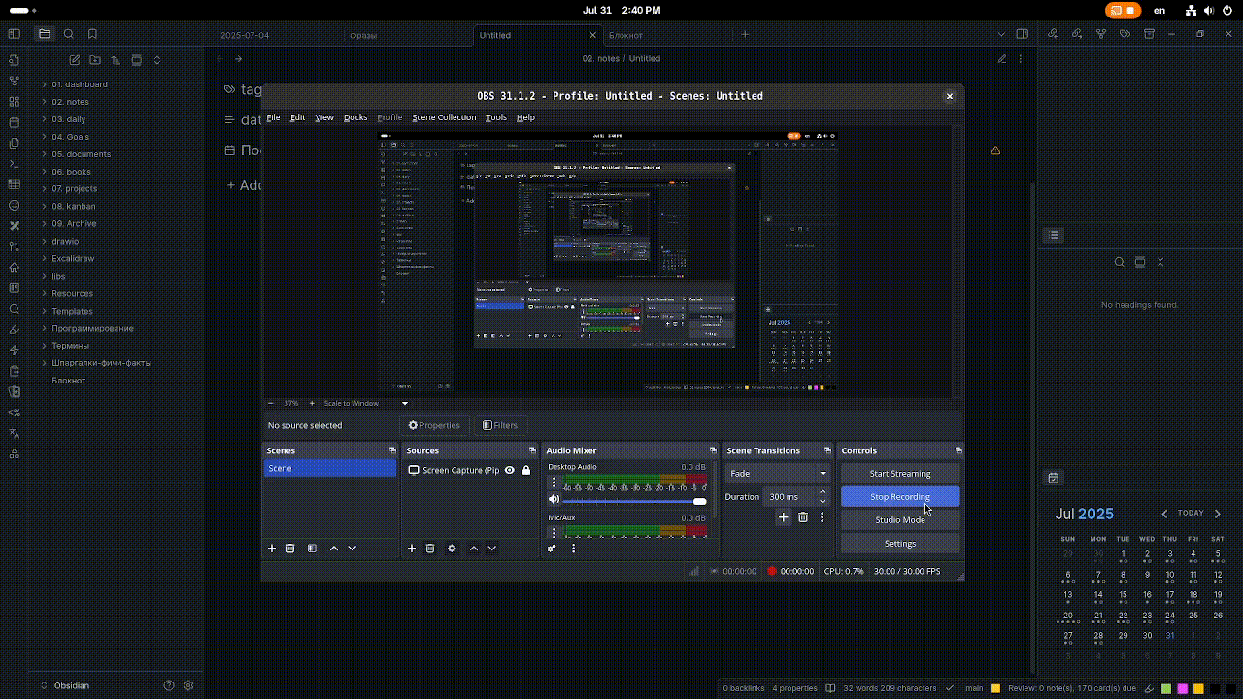1243x699 pixels.
Task: Toggle lock on the Screen Capture source
Action: coord(526,470)
